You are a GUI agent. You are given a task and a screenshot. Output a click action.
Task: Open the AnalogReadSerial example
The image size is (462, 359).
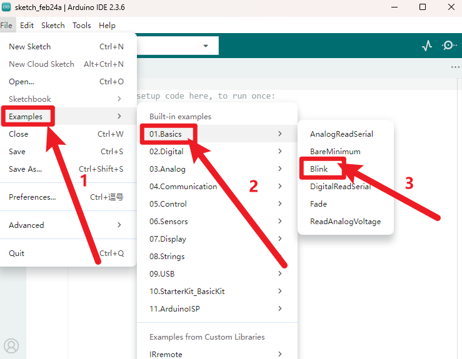346,134
